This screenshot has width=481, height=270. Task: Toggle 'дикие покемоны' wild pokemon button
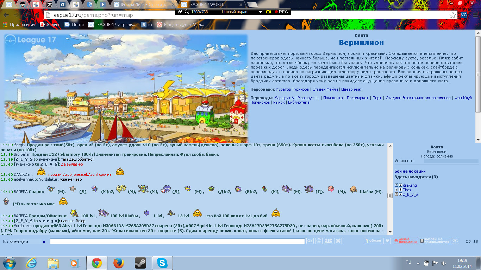[406, 241]
